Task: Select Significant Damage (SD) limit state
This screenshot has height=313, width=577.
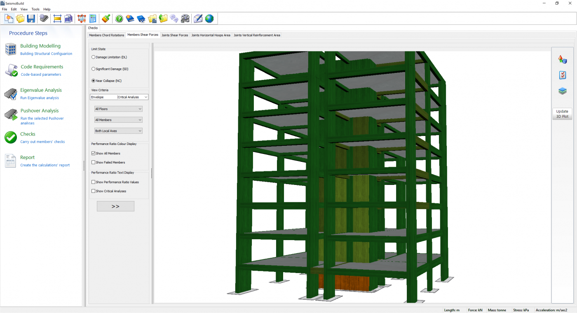Action: 110,69
